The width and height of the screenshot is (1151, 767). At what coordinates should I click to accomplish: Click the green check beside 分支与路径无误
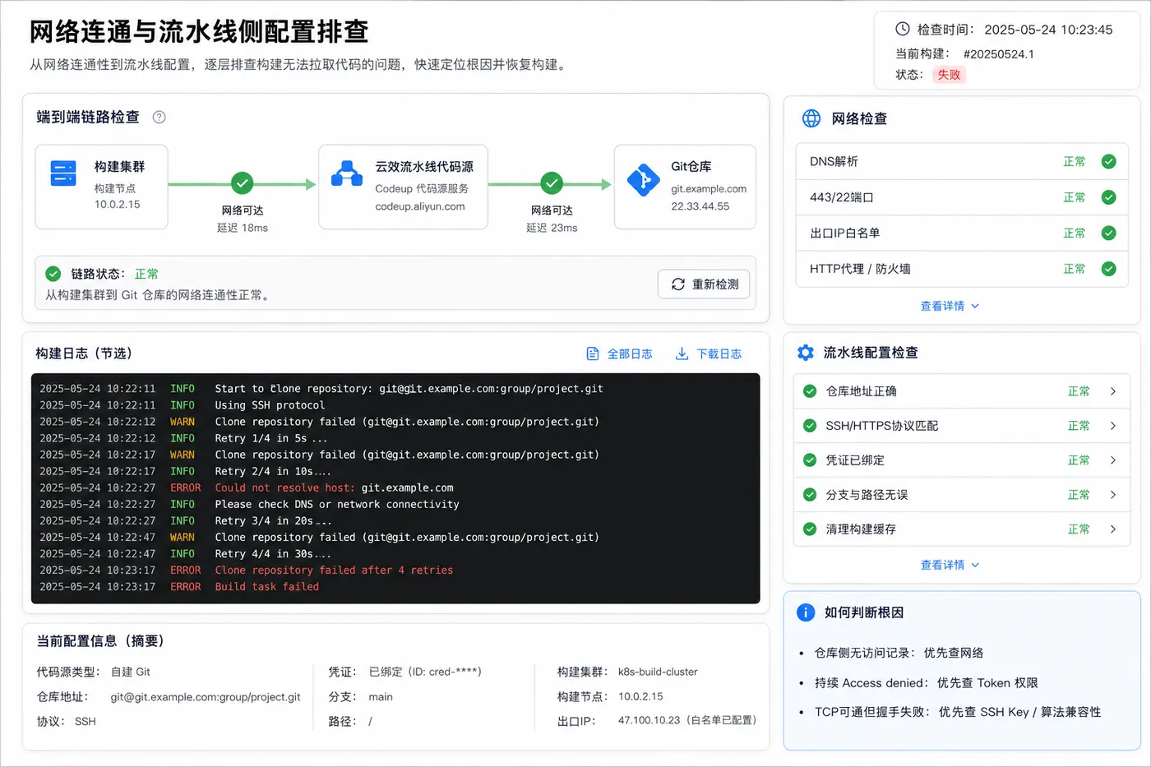[810, 495]
